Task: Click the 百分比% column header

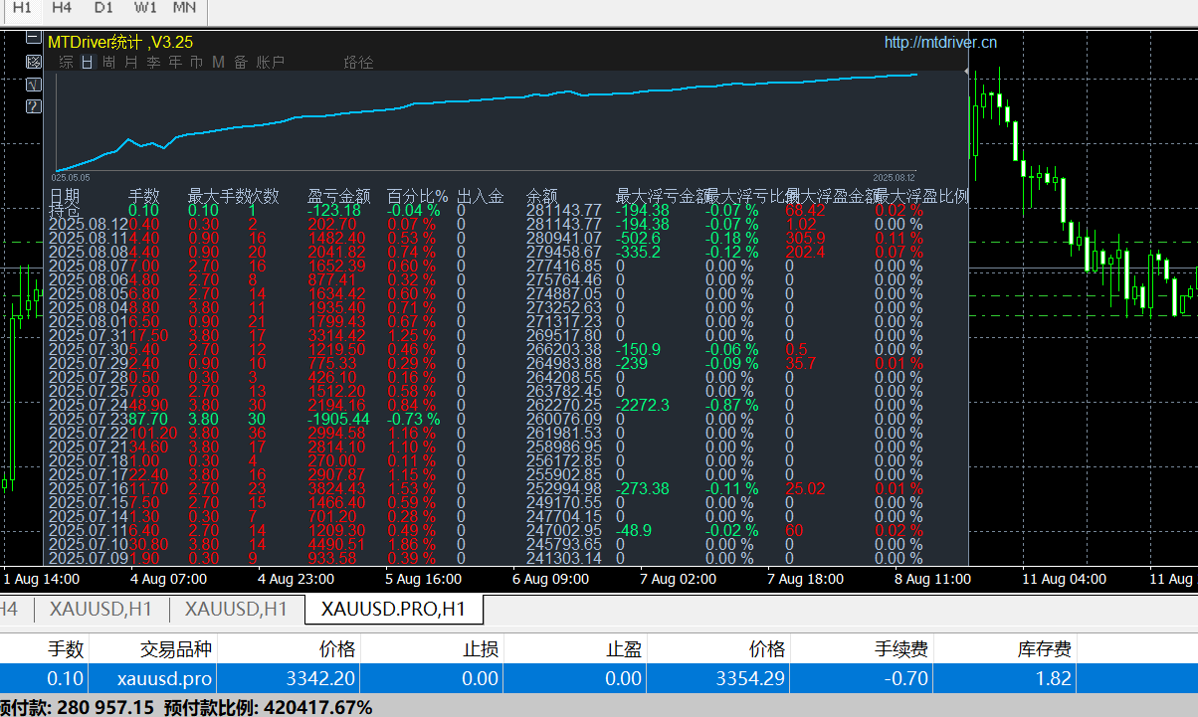Action: 418,196
